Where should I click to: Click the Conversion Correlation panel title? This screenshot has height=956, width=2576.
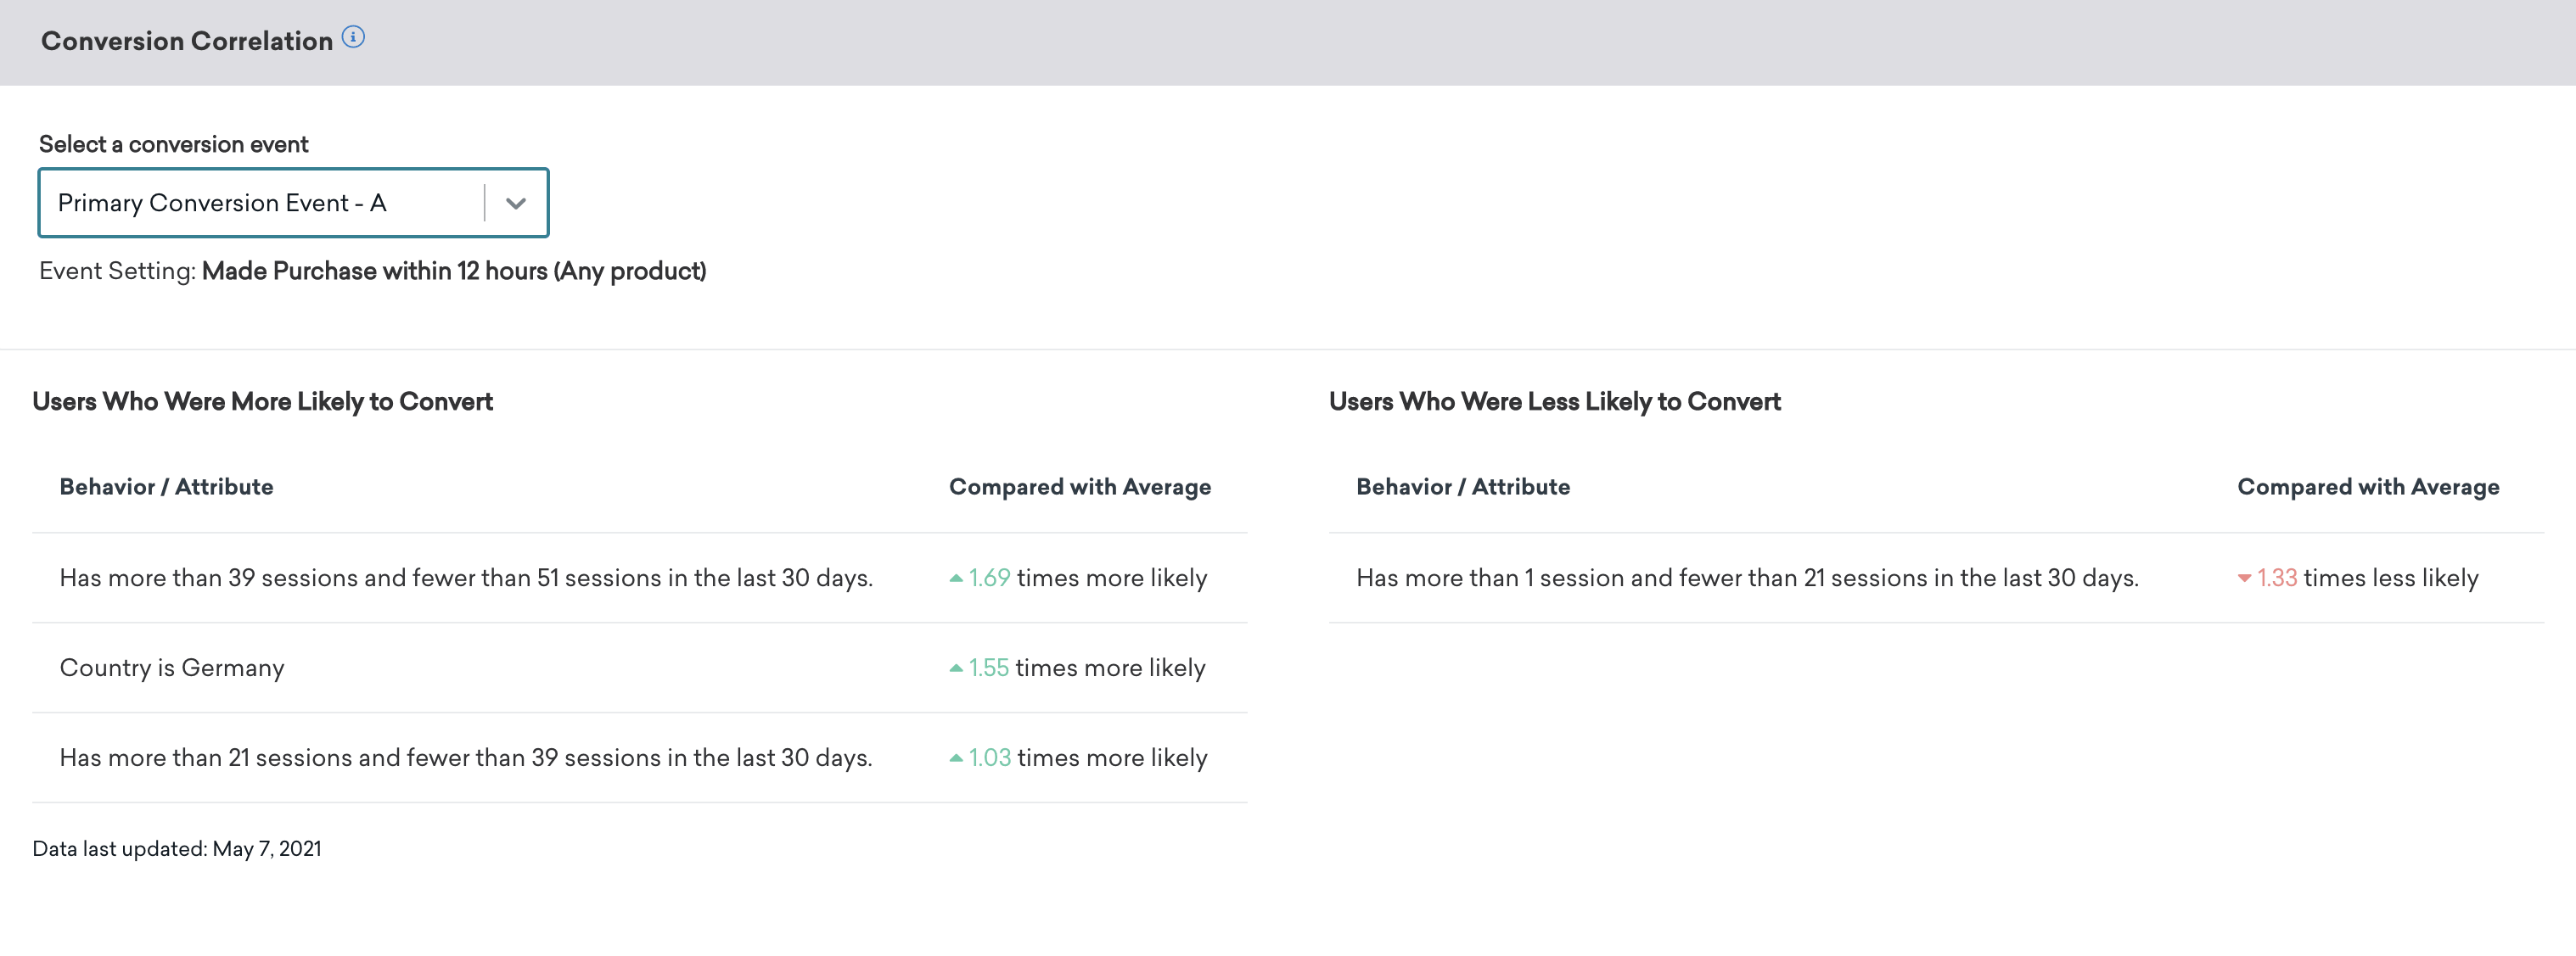[187, 42]
